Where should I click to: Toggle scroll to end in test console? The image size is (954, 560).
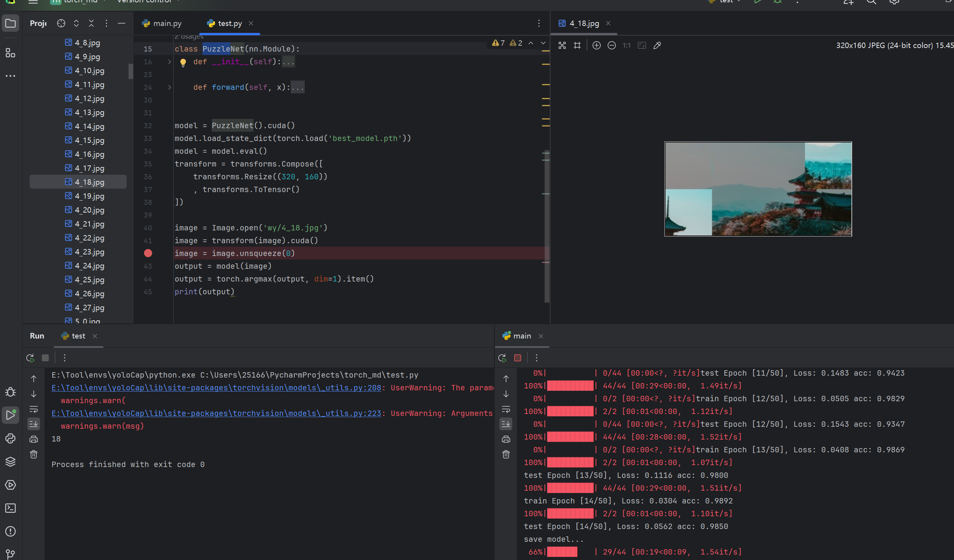coord(34,424)
